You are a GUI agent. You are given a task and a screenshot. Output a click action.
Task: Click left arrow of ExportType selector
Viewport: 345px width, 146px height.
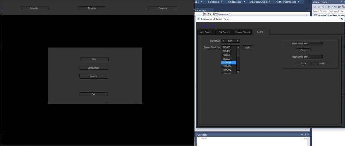tap(223, 41)
